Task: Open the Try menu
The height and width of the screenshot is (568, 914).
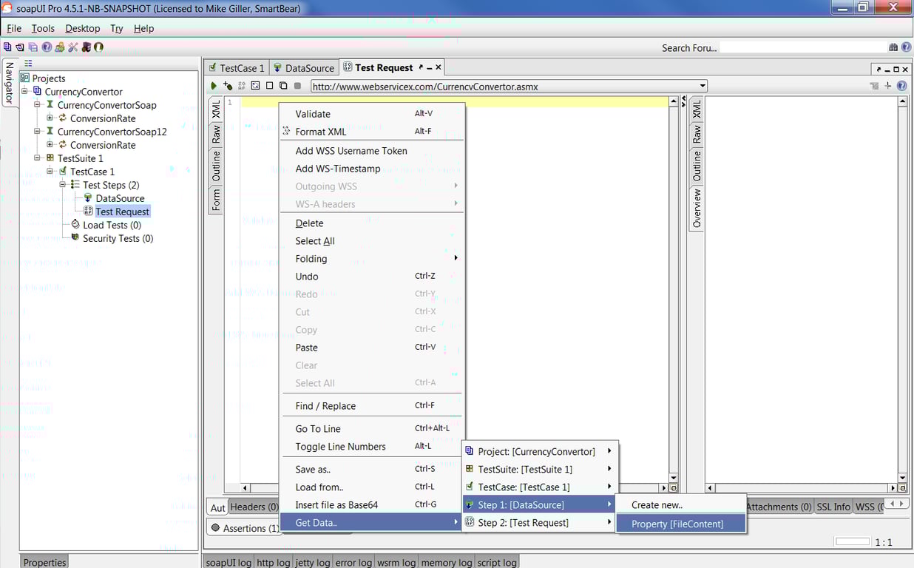Action: coord(117,28)
